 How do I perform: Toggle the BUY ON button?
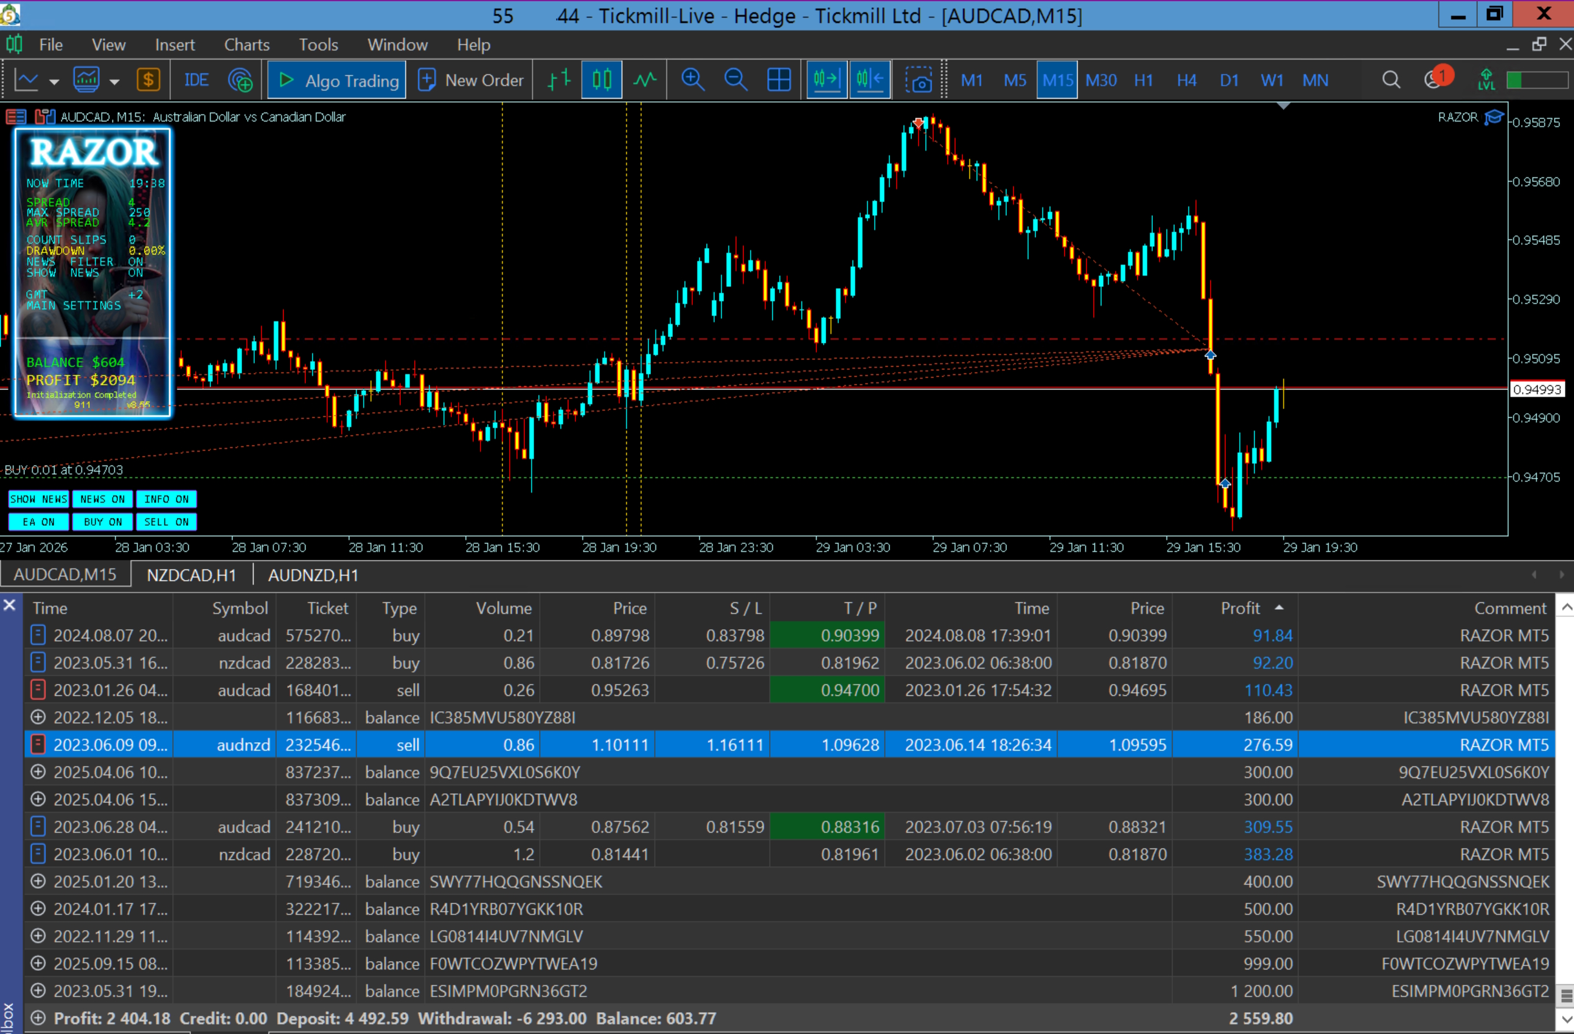click(x=102, y=522)
